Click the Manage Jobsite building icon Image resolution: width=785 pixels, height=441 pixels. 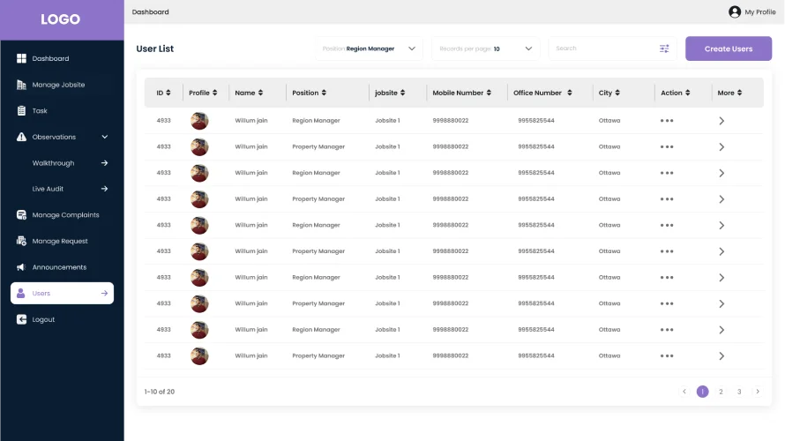pos(21,85)
